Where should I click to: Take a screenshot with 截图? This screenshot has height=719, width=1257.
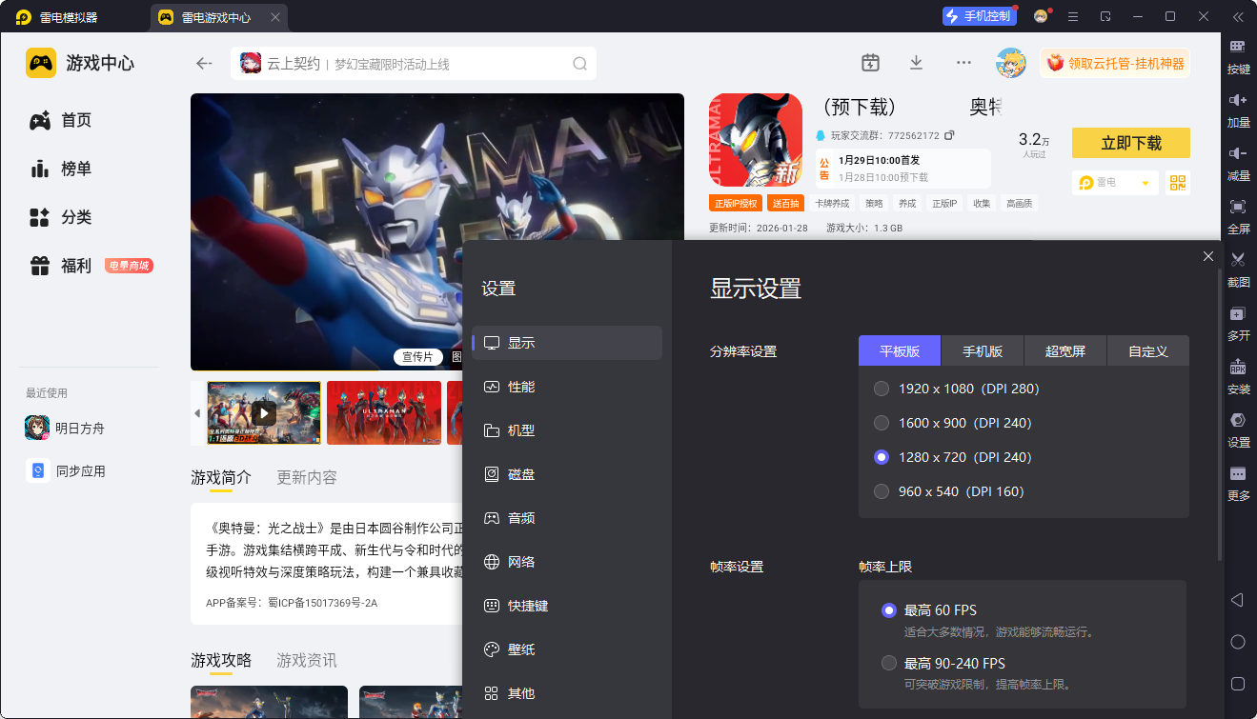(1238, 270)
